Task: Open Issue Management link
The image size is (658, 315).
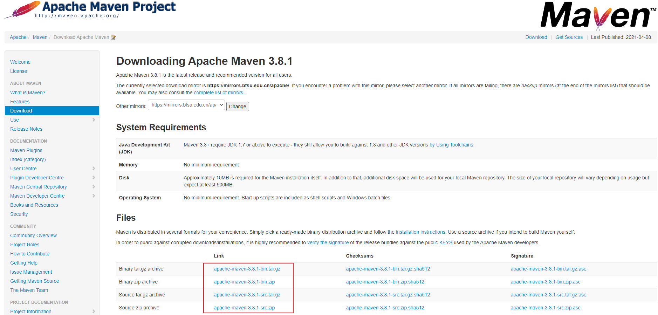Action: (x=31, y=272)
